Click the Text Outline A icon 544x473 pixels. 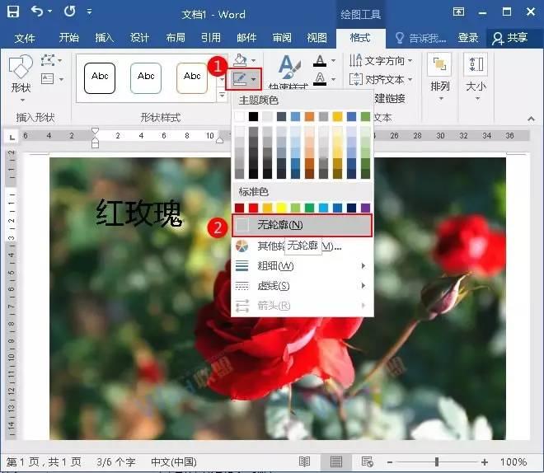pyautogui.click(x=320, y=79)
